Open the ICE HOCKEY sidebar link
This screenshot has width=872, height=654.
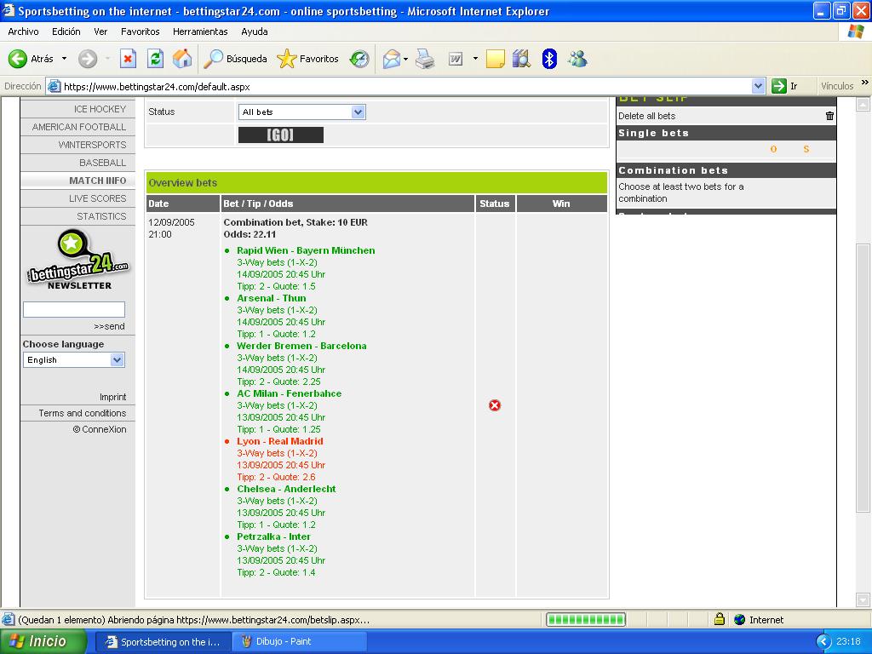[x=100, y=109]
